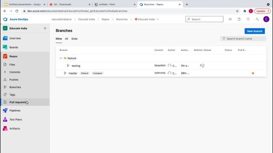Image resolution: width=273 pixels, height=153 pixels.
Task: Open the Educate India repository dropdown
Action: pyautogui.click(x=147, y=19)
